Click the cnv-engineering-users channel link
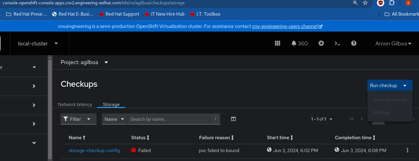The width and height of the screenshot is (419, 161). [x=285, y=26]
